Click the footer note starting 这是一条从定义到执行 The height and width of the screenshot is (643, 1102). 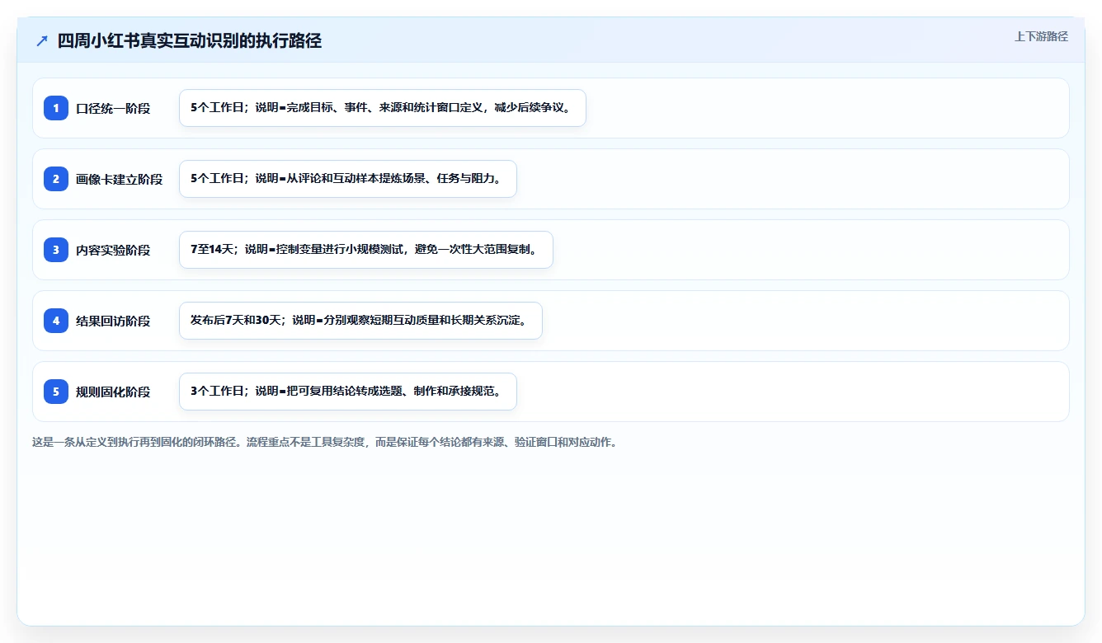(x=325, y=442)
